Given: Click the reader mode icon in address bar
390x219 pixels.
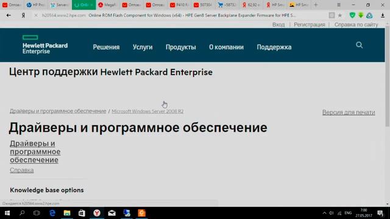Looking at the screenshot, I should coord(331,15).
